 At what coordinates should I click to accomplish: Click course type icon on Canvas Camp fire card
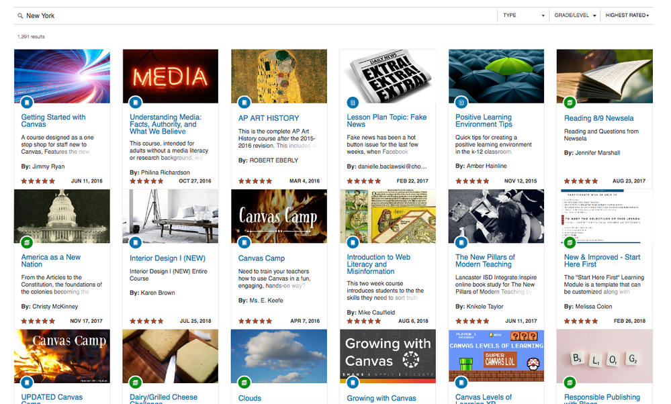point(244,243)
